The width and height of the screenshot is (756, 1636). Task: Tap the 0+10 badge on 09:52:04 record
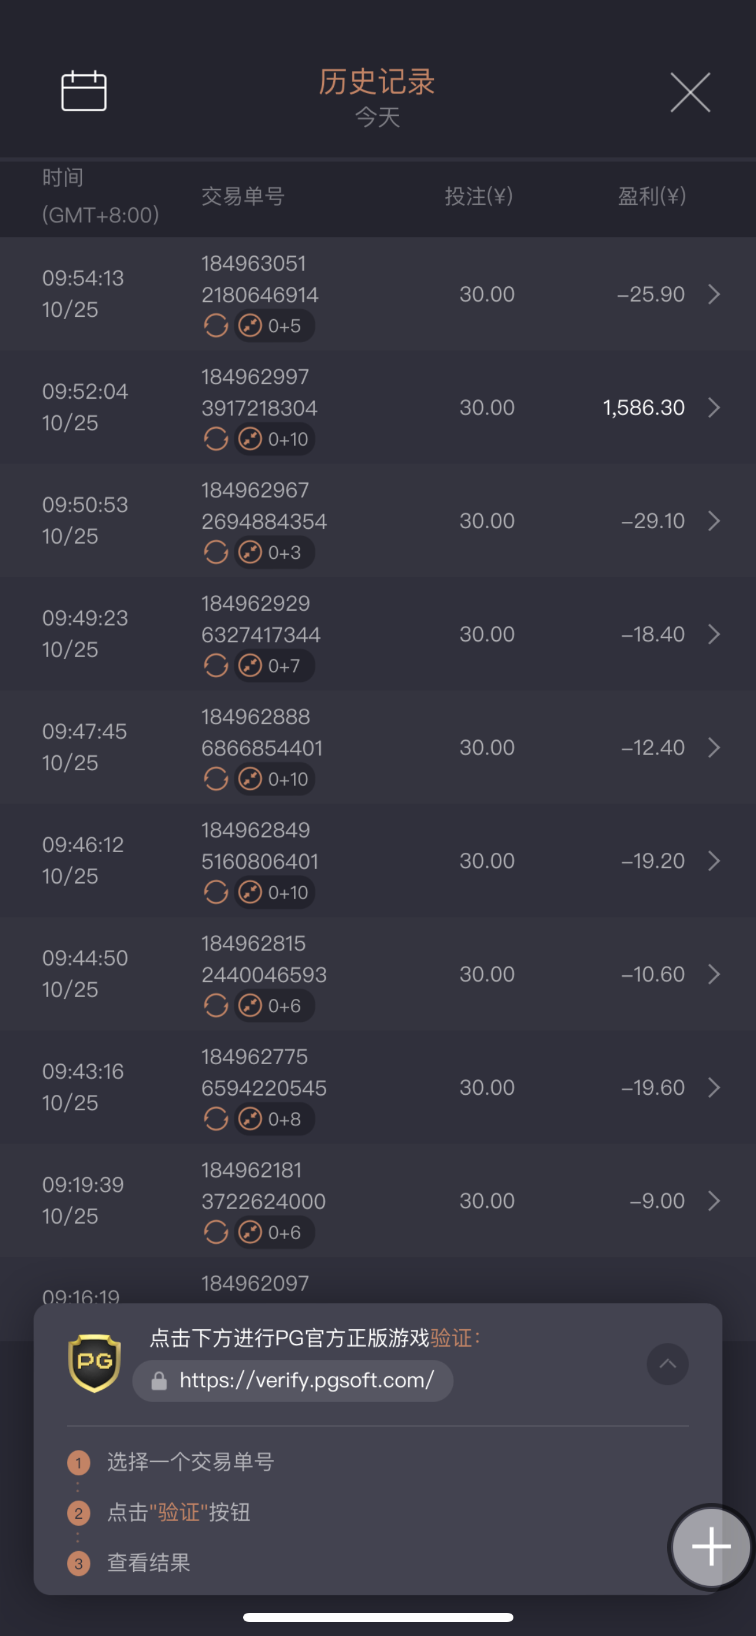tap(275, 439)
